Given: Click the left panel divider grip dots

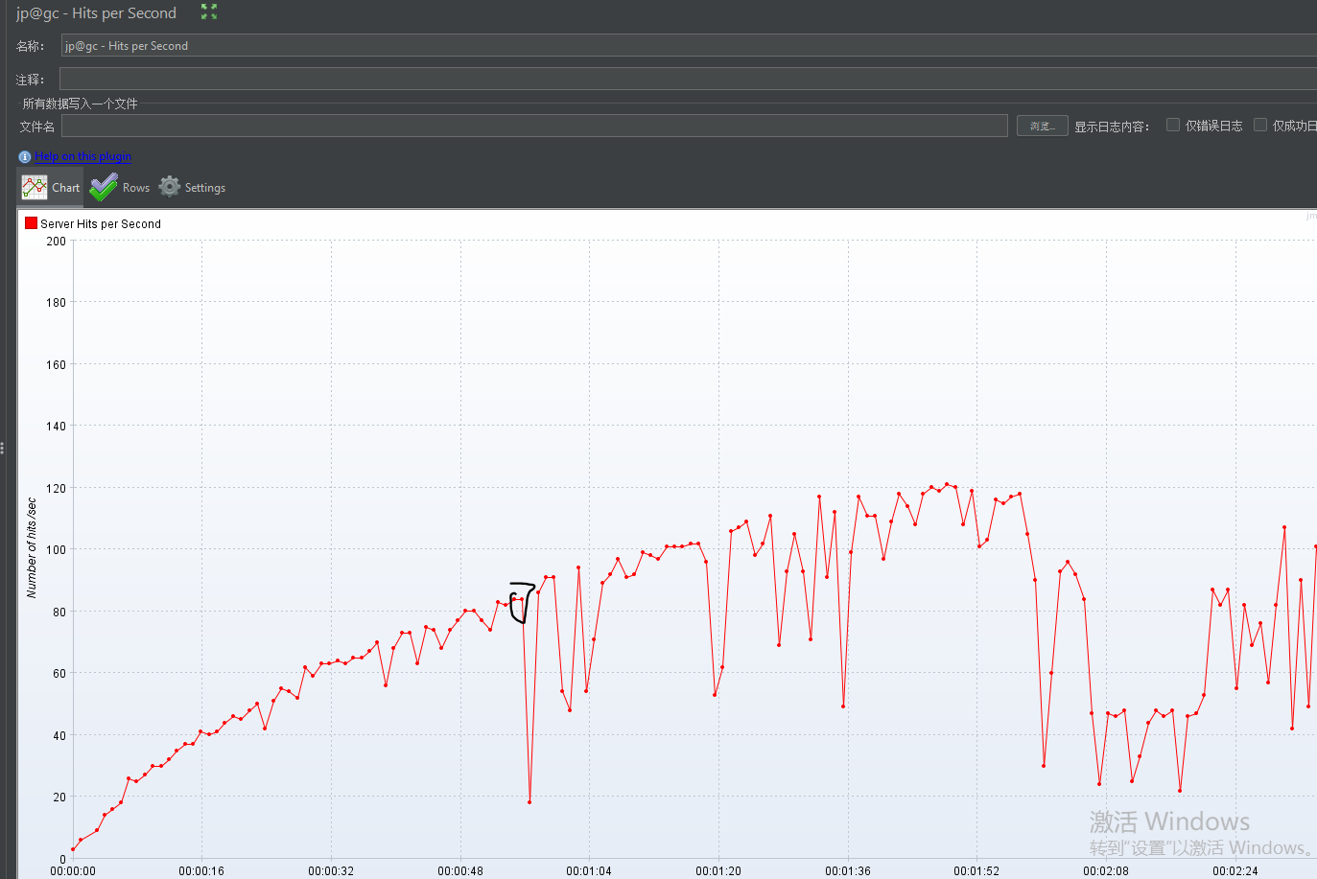Looking at the screenshot, I should 3,448.
